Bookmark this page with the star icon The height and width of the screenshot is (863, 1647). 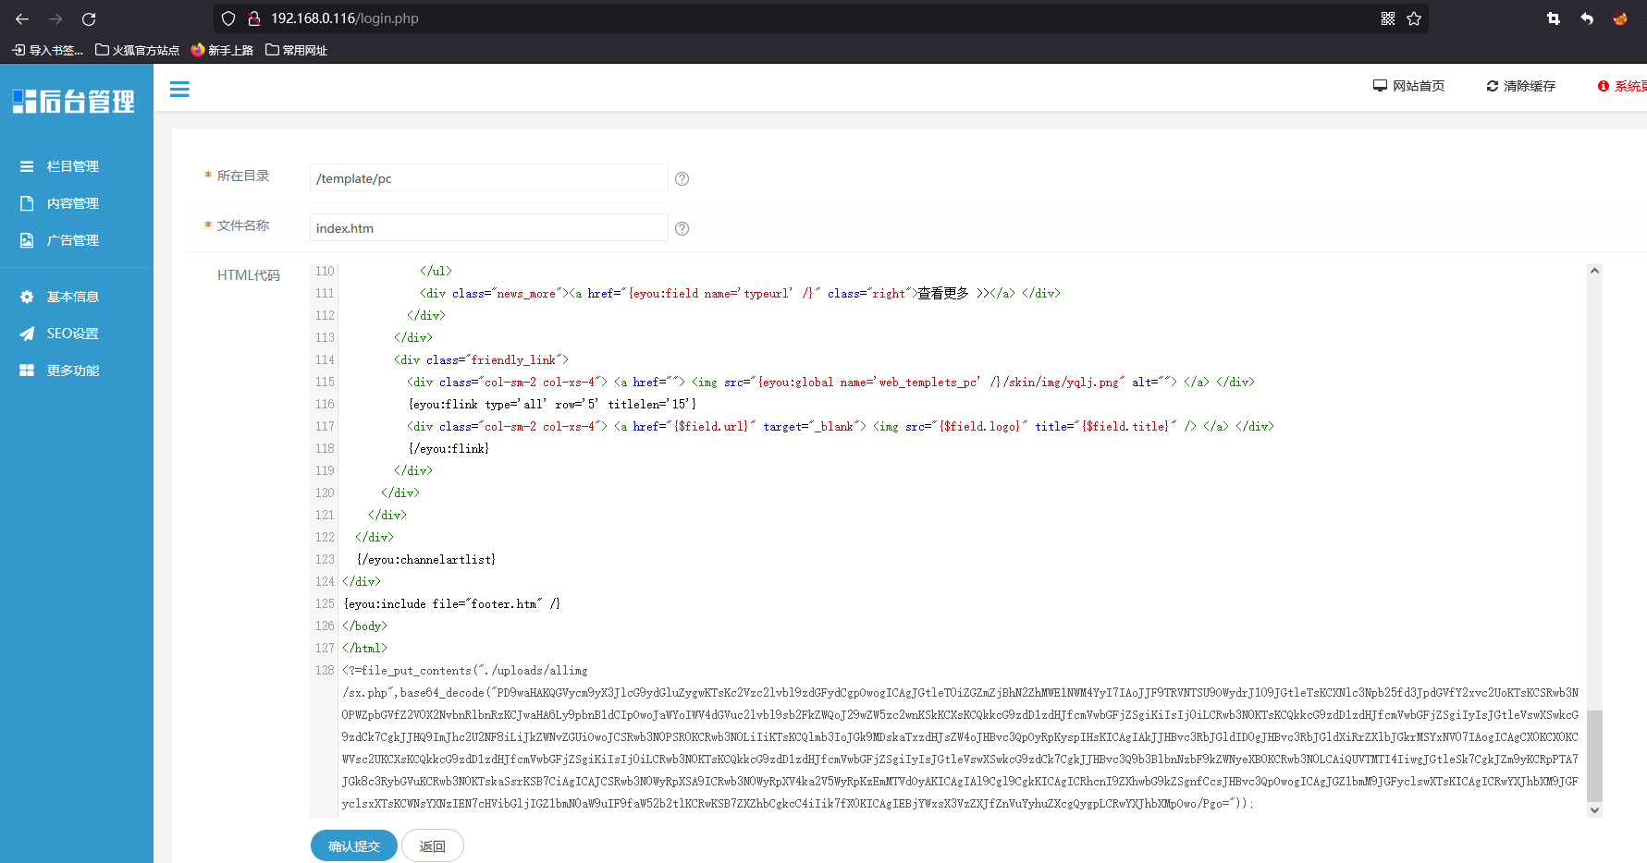1414,18
